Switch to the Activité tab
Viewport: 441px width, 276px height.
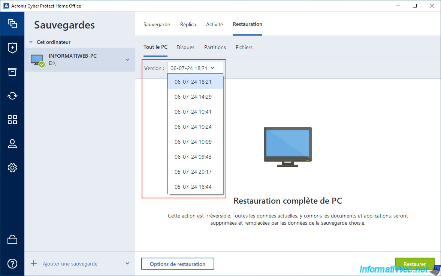[x=214, y=24]
